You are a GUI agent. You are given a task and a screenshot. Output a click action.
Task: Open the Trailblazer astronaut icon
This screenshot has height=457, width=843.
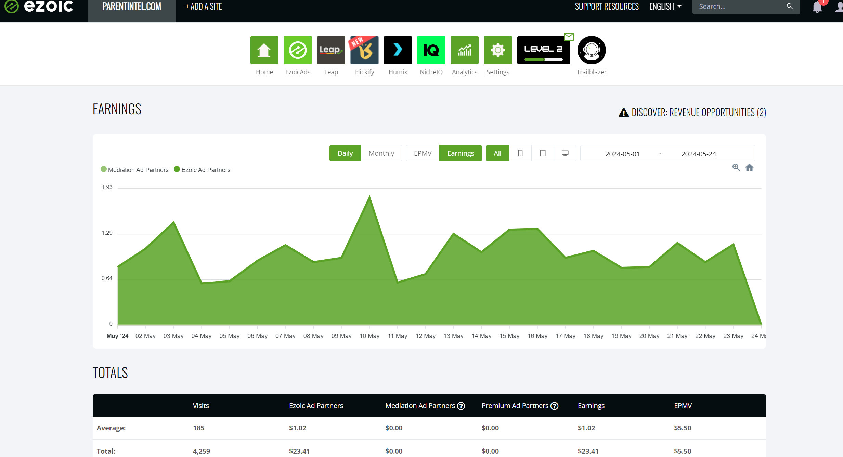tap(592, 50)
